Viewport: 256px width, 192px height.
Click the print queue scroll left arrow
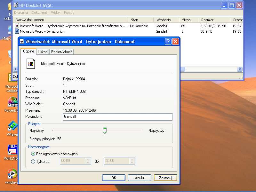[x=15, y=69]
